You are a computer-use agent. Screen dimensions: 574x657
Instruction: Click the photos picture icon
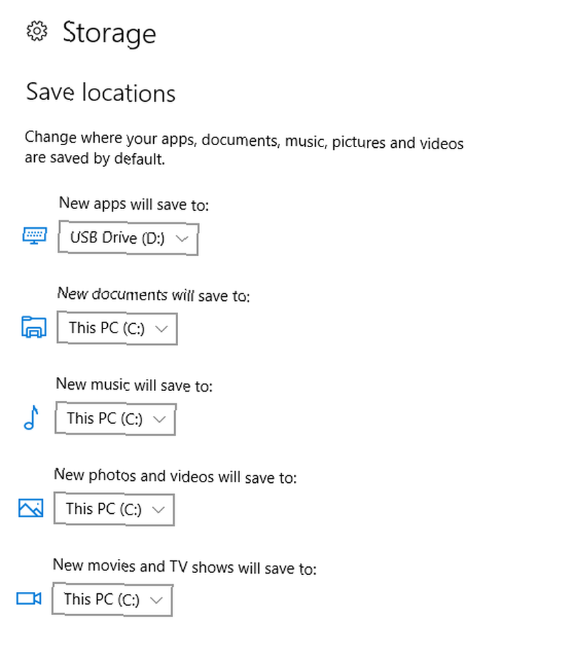[x=31, y=508]
